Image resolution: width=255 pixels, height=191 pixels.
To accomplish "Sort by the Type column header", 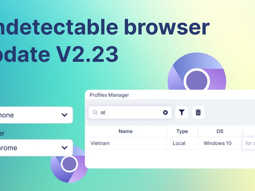I will click(x=182, y=131).
